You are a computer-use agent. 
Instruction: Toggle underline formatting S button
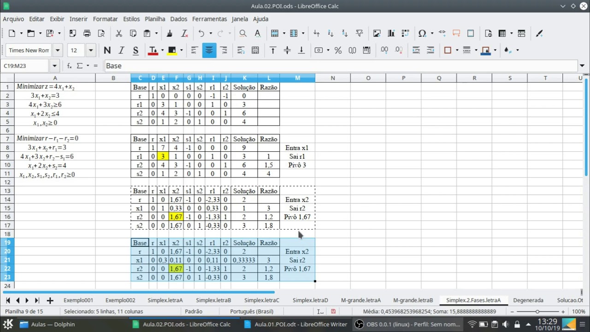(x=136, y=50)
